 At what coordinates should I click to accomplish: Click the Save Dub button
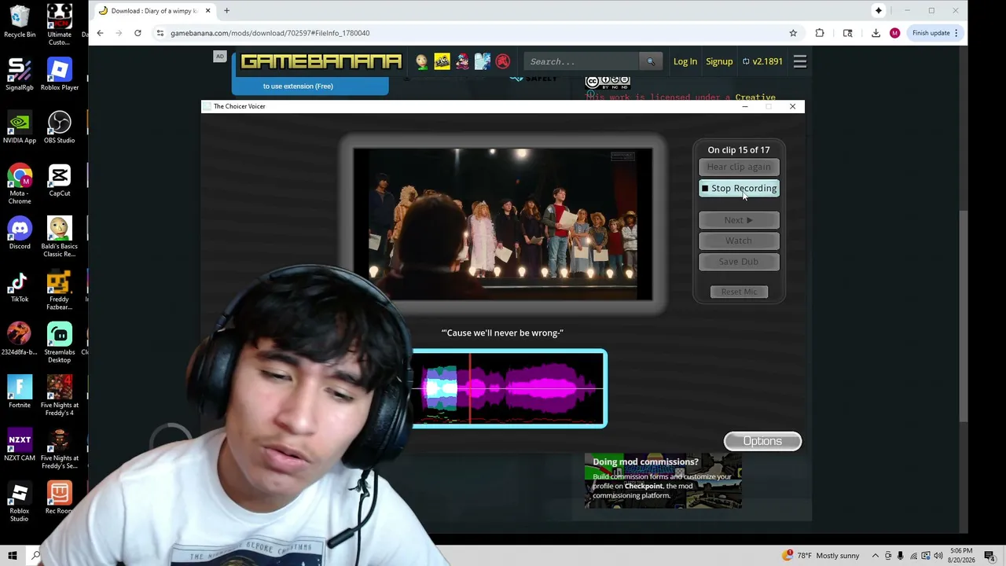click(739, 262)
